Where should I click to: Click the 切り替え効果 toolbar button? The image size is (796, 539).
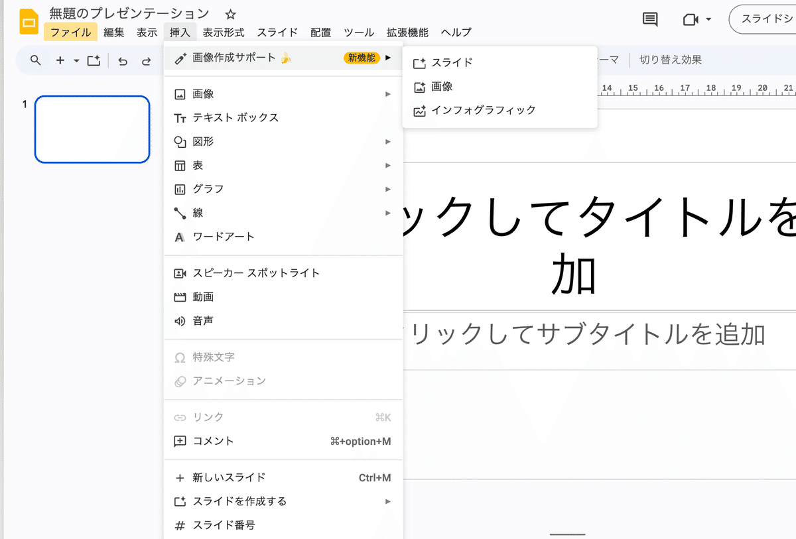click(670, 60)
